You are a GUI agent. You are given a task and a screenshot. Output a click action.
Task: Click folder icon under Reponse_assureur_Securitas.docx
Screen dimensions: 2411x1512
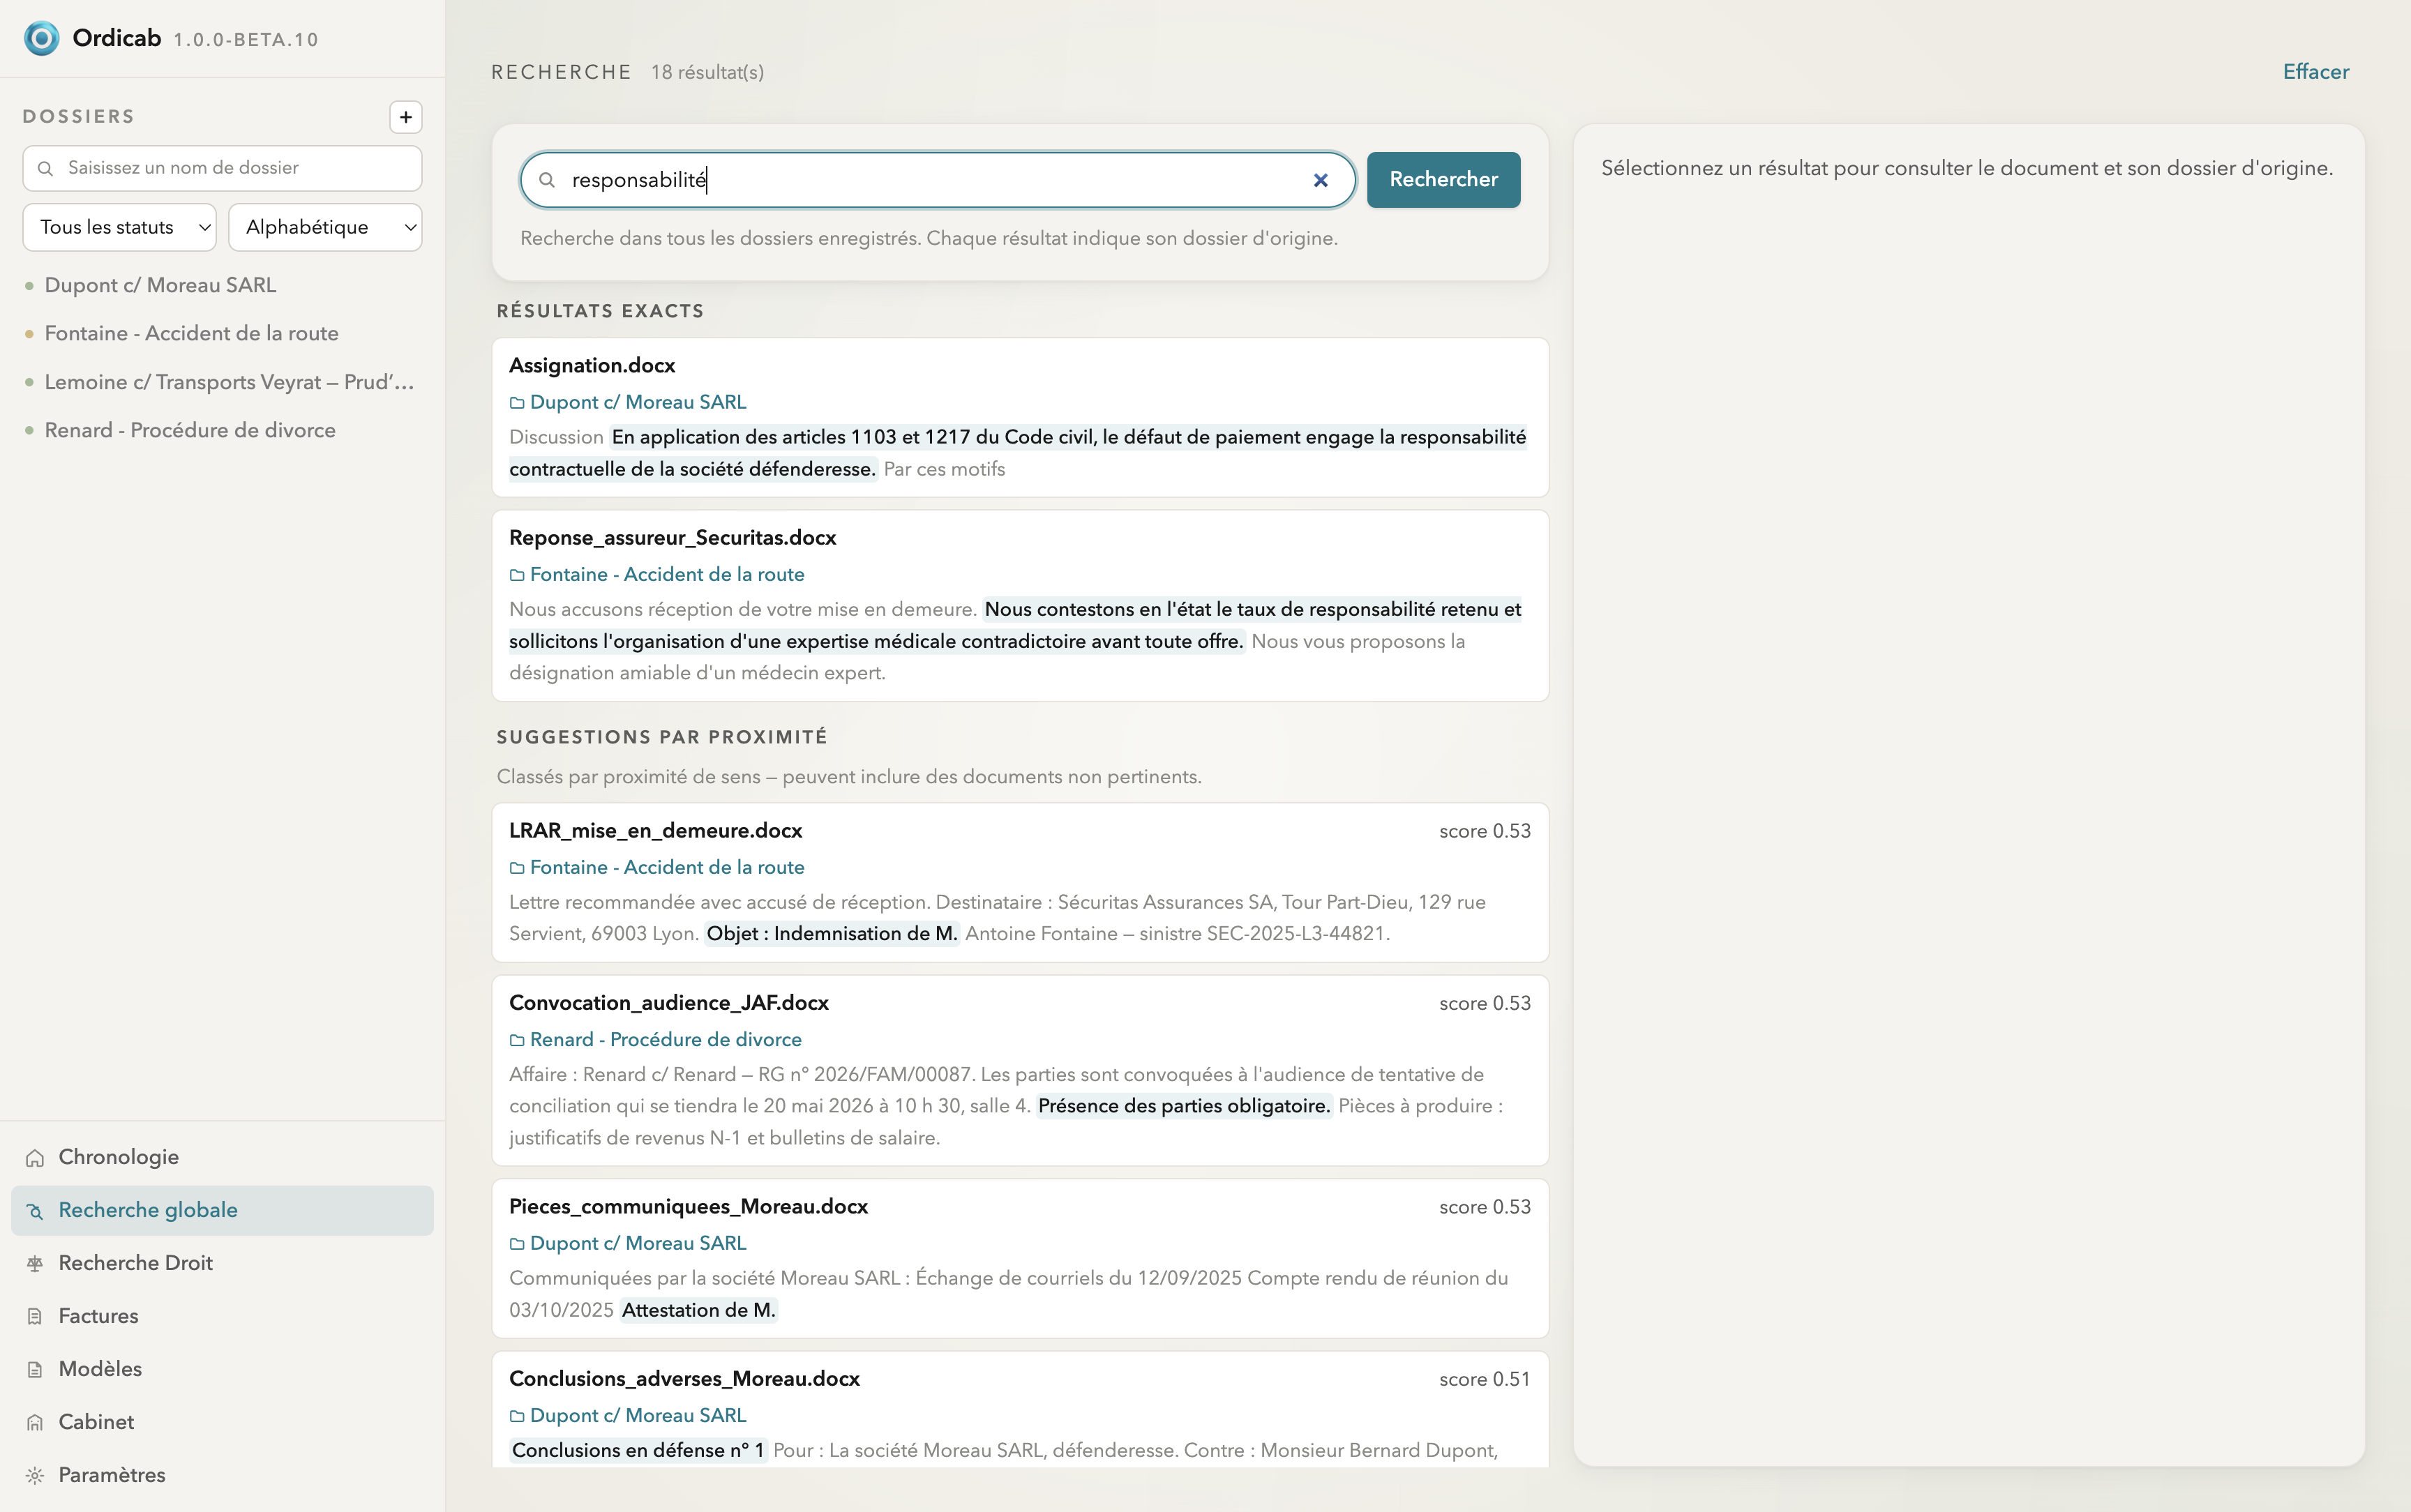517,575
